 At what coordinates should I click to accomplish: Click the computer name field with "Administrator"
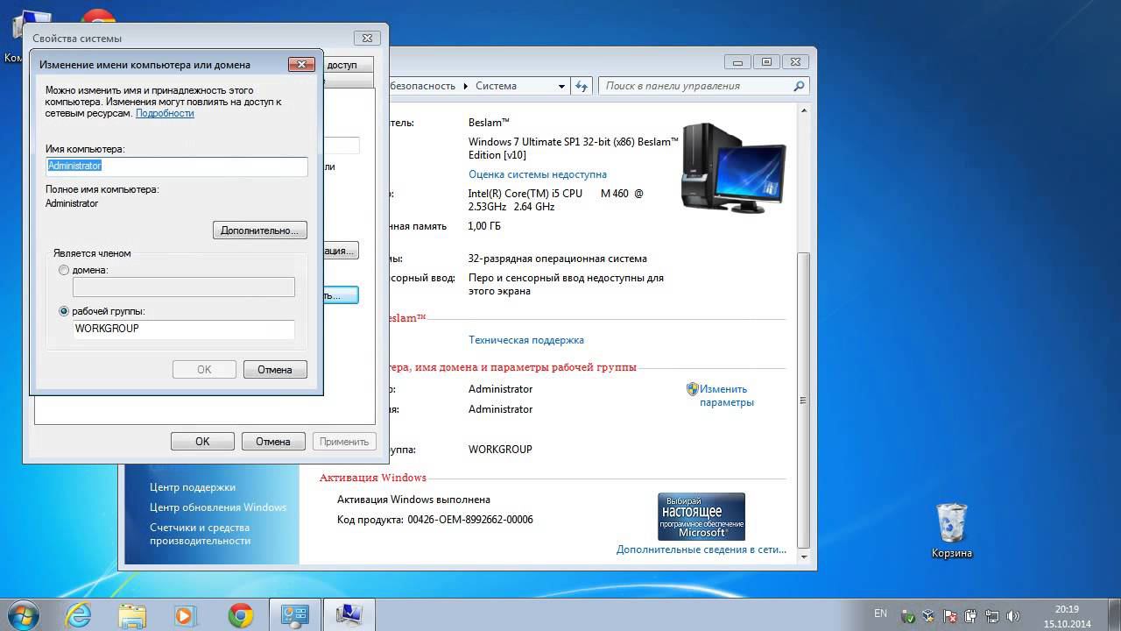[x=176, y=167]
